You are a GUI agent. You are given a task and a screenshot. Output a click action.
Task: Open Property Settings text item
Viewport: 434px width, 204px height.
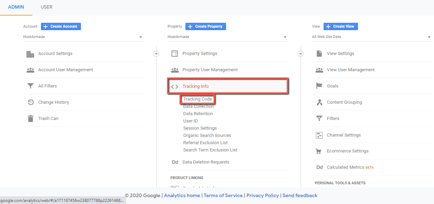[x=200, y=54]
